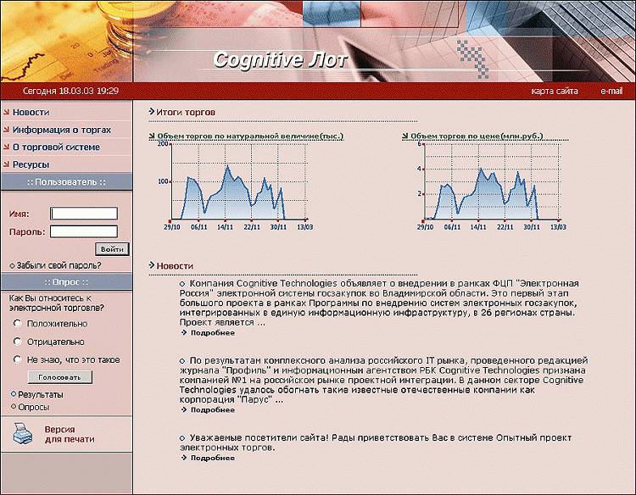Click arrow icon beside Информация о торгах
The width and height of the screenshot is (636, 495).
[7, 130]
